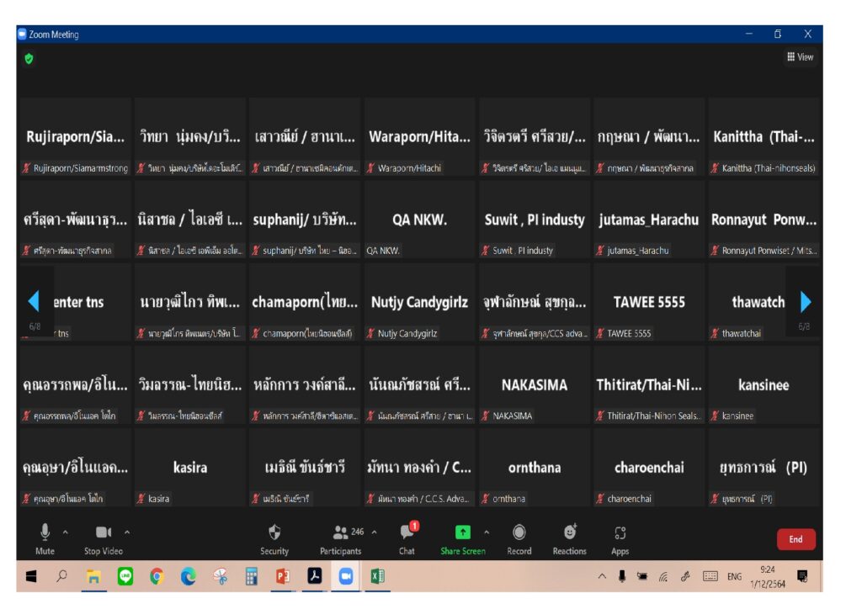Open the Security shield menu
The width and height of the screenshot is (862, 609).
tap(274, 538)
